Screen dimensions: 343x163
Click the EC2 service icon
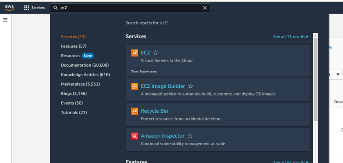click(134, 53)
